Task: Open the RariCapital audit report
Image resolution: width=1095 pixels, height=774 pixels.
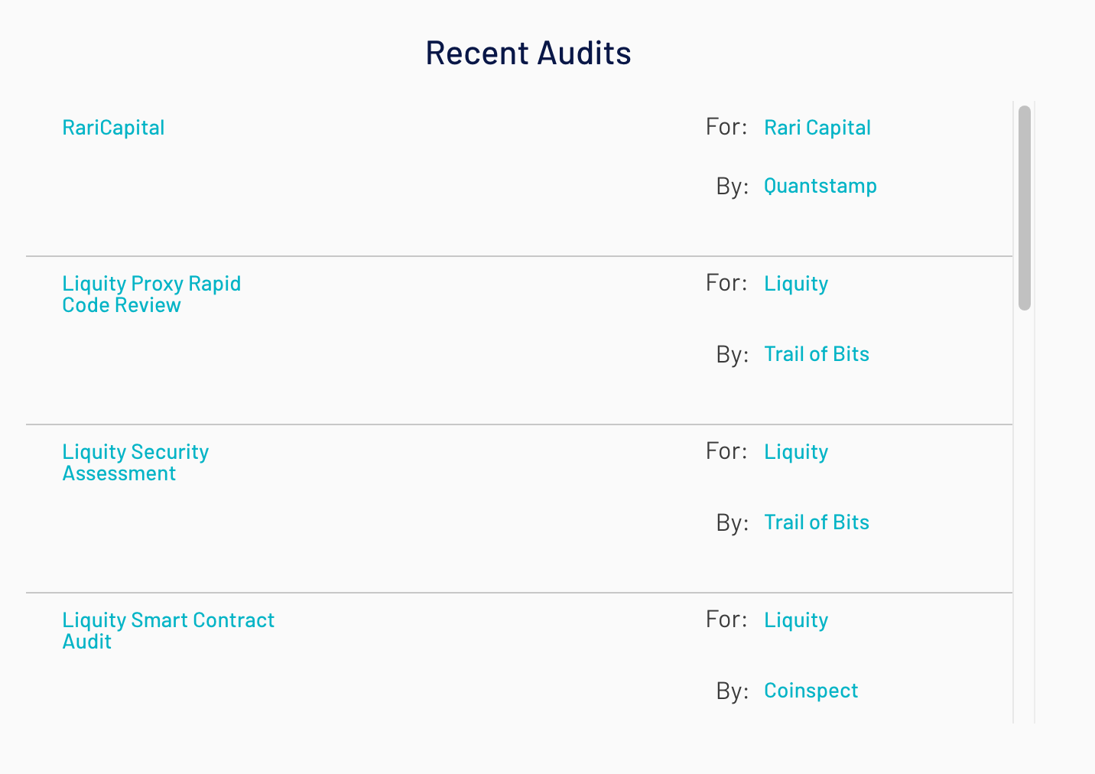Action: tap(113, 127)
